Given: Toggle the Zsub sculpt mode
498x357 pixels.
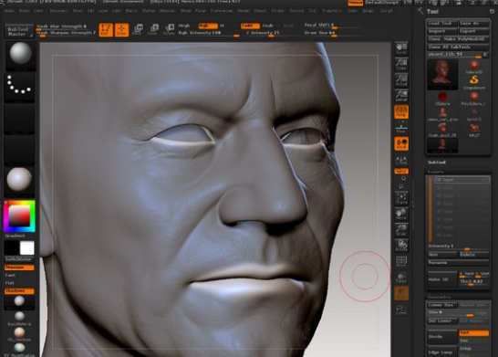Looking at the screenshot, I should (268, 26).
